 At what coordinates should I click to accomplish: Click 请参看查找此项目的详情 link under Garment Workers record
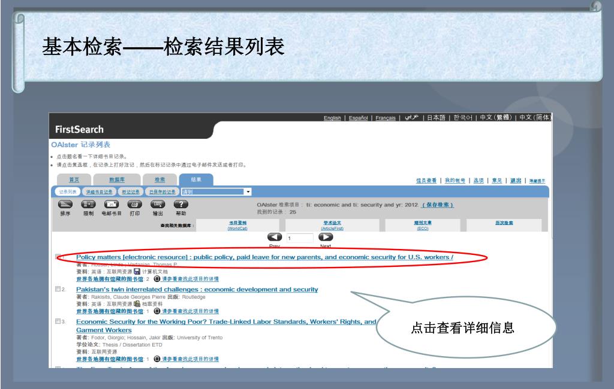(190, 359)
